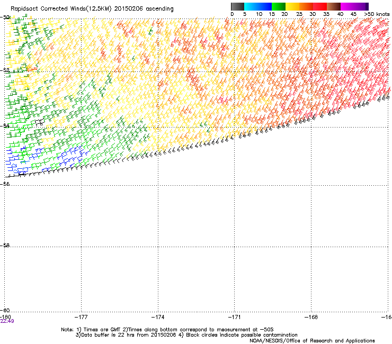Image resolution: width=392 pixels, height=344 pixels.
Task: Click the 'Times are GMT' note line
Action: click(167, 330)
